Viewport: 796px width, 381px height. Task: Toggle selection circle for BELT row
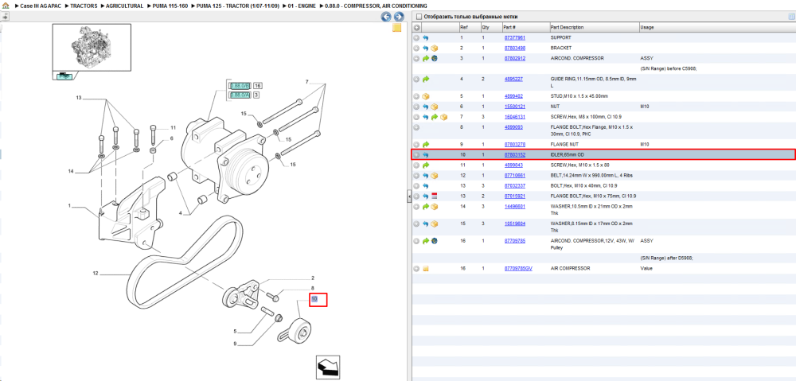pyautogui.click(x=416, y=175)
